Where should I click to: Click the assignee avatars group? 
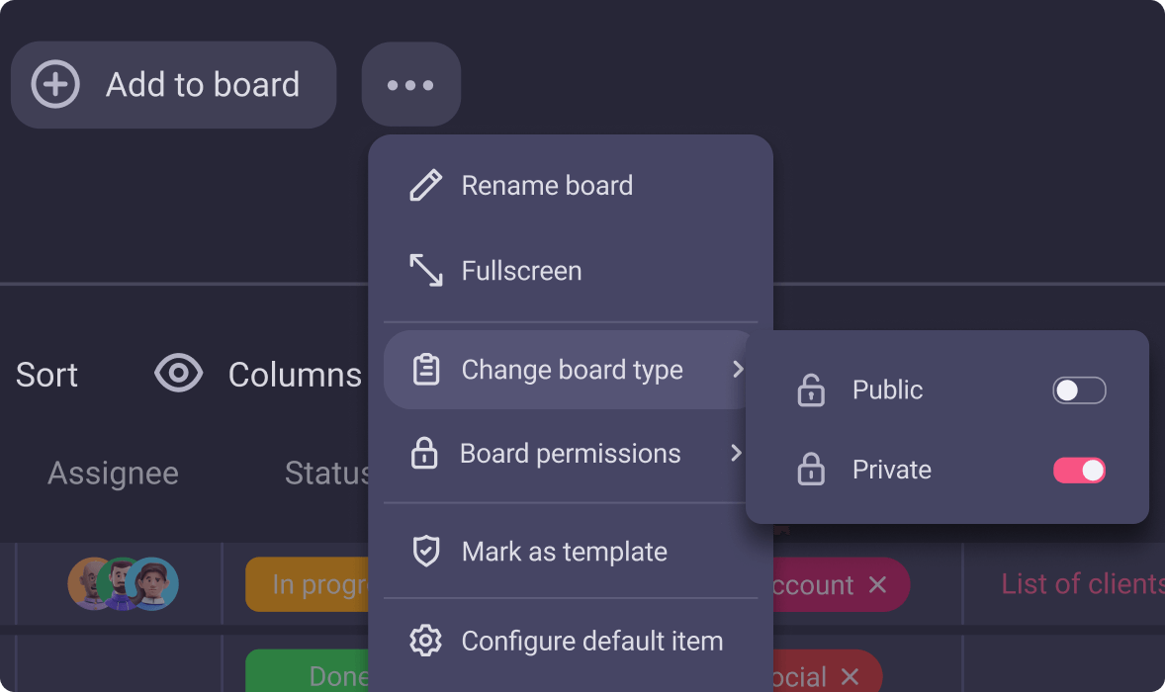tap(123, 583)
